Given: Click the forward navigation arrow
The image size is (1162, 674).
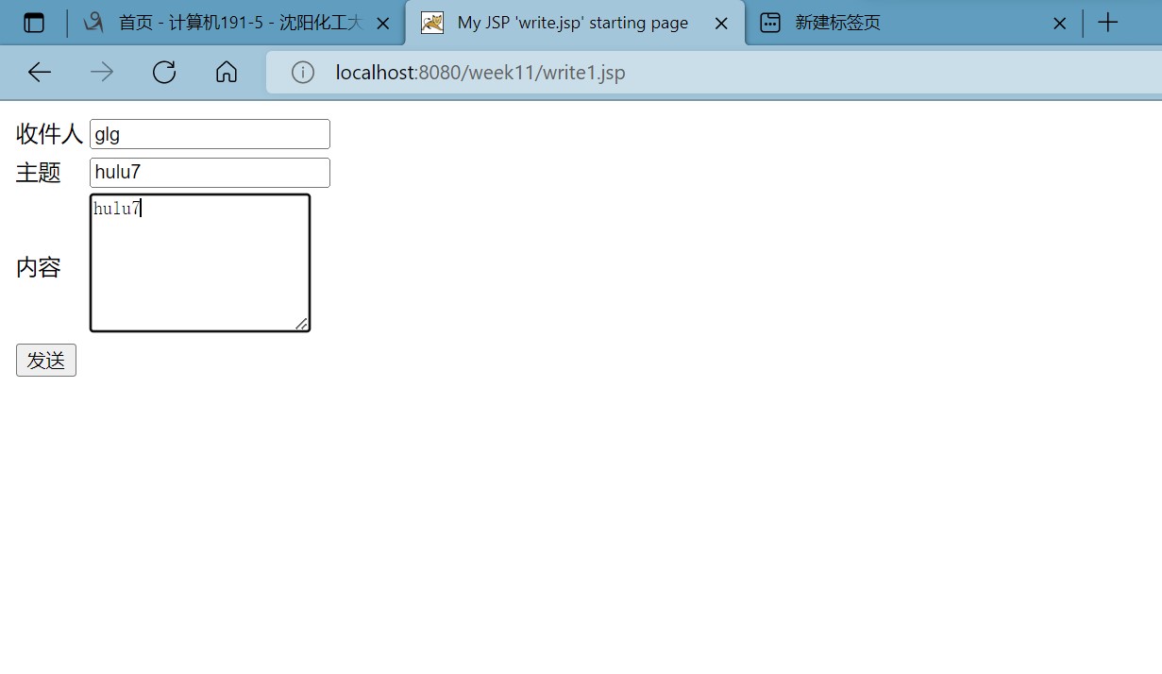Looking at the screenshot, I should click(x=102, y=72).
